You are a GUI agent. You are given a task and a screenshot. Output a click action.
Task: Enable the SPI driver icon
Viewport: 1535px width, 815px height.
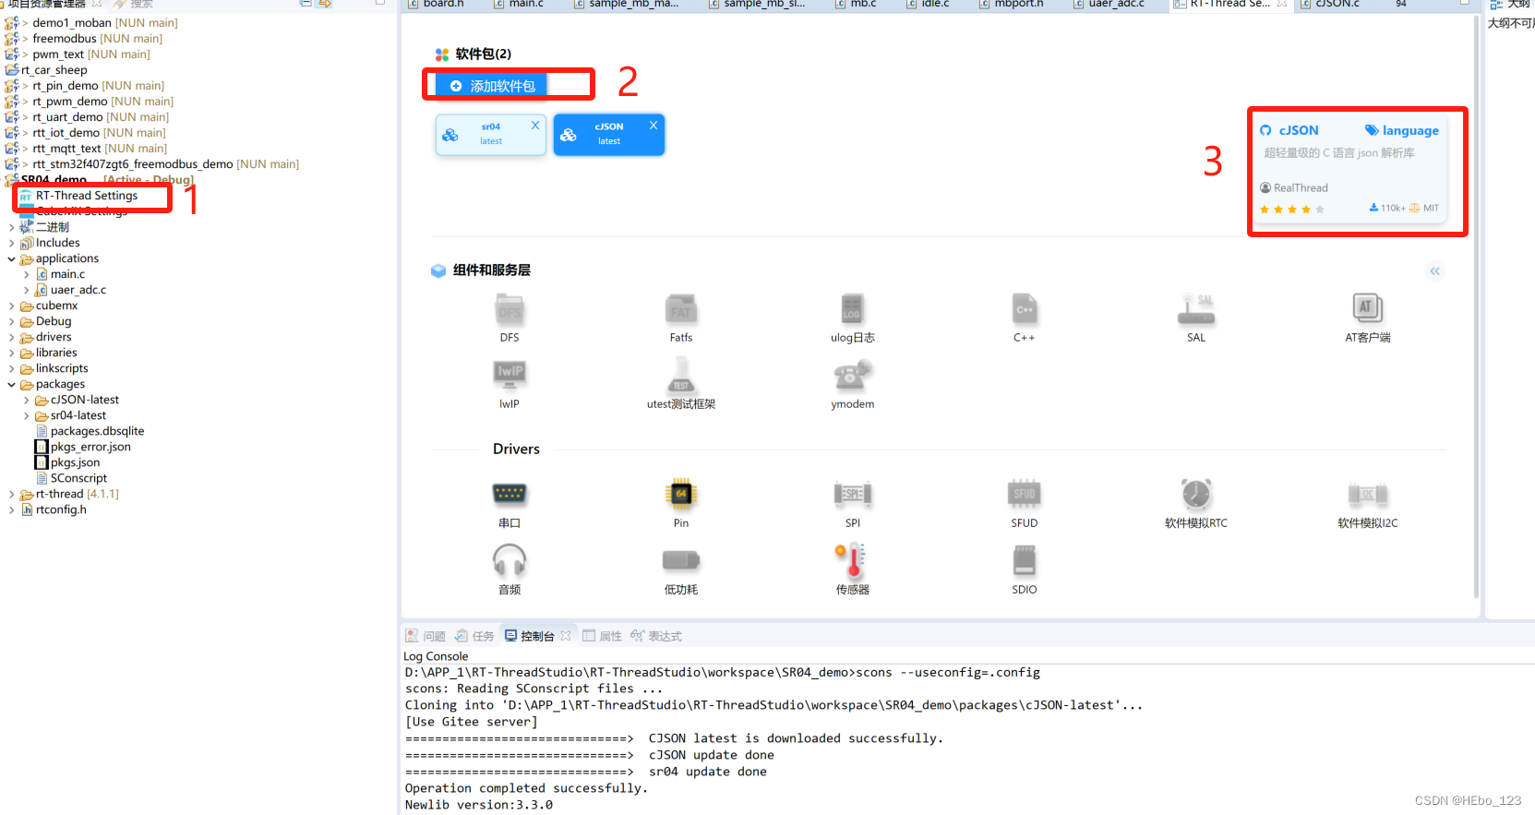[x=853, y=494]
